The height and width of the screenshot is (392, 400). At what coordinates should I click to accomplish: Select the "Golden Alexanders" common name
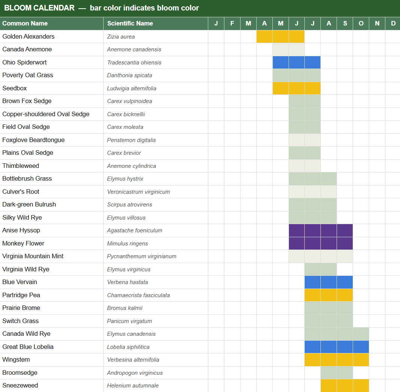28,36
